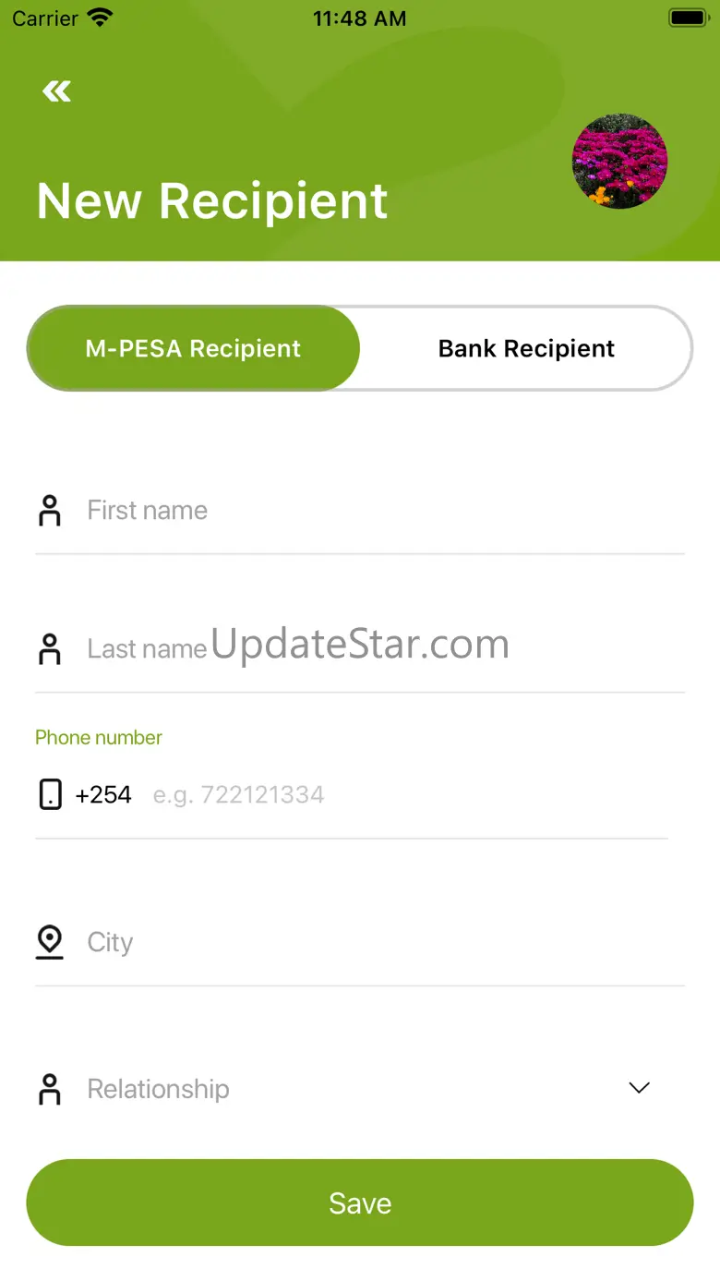Tap the person icon beside First name
720x1281 pixels.
click(x=50, y=510)
